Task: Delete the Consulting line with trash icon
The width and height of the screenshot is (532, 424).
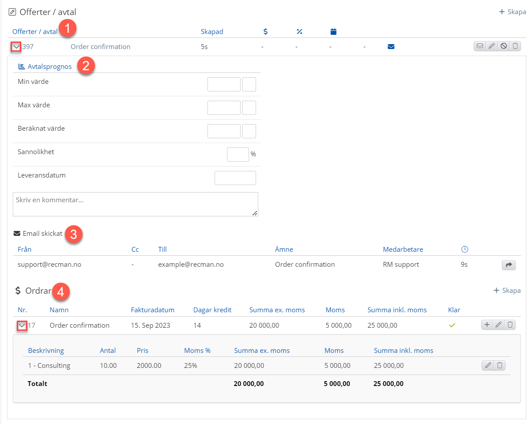Action: coord(499,365)
